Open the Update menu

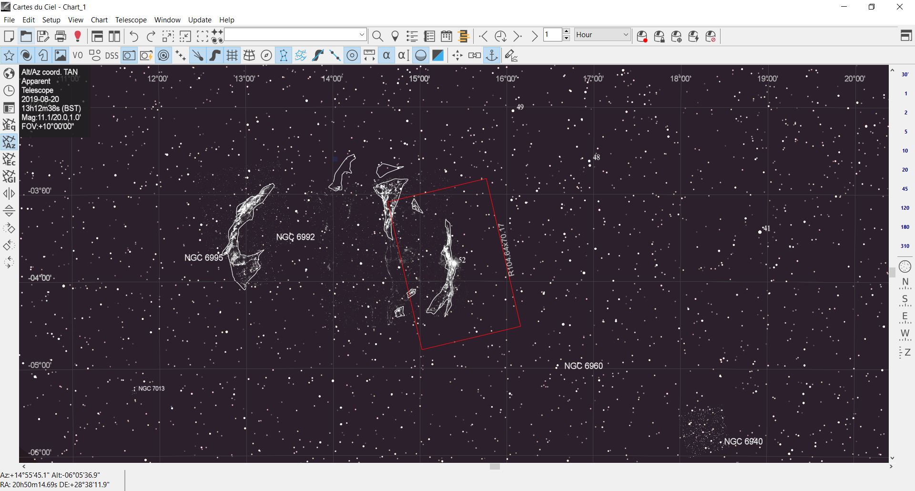(x=200, y=20)
